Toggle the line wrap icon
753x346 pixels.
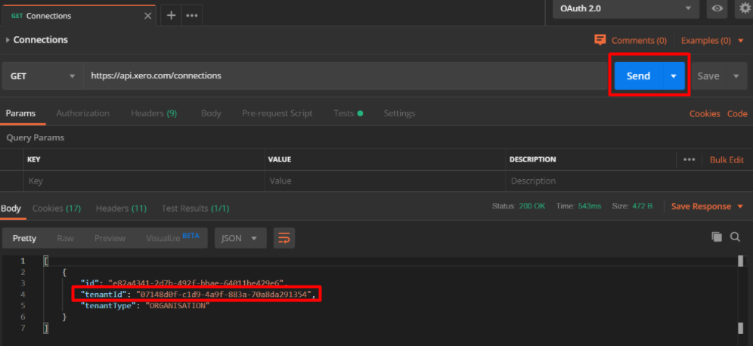coord(284,238)
